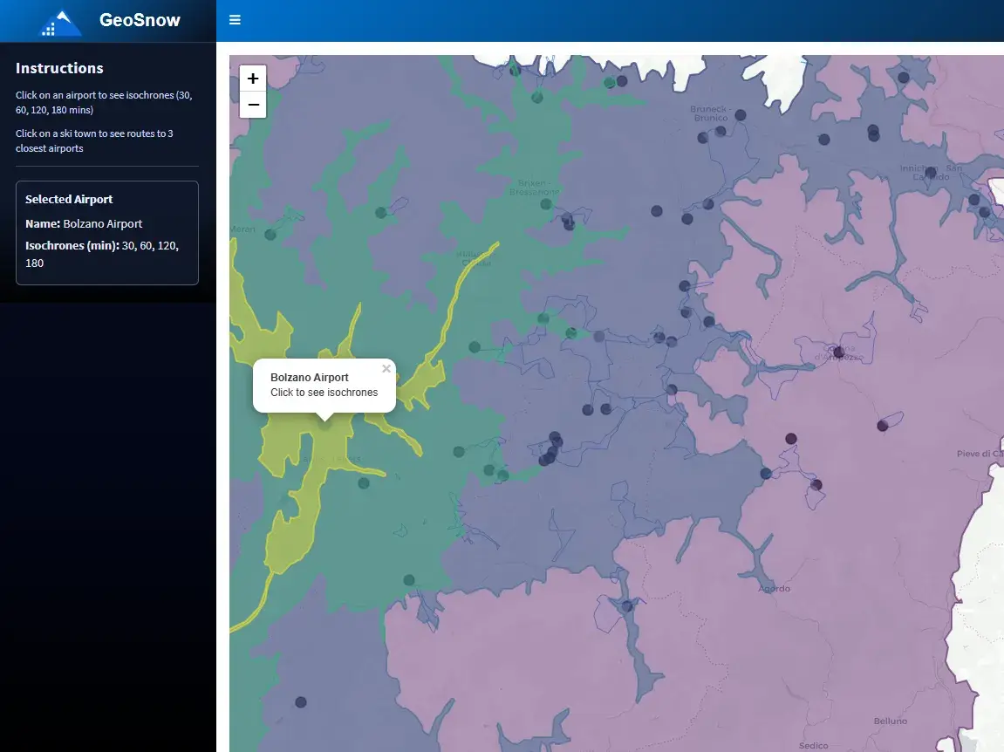Click the Sedico town label
This screenshot has width=1004, height=752.
click(815, 746)
